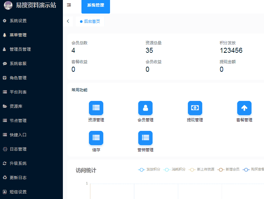Click the recycle icon beside 更新日志

(x=5, y=178)
